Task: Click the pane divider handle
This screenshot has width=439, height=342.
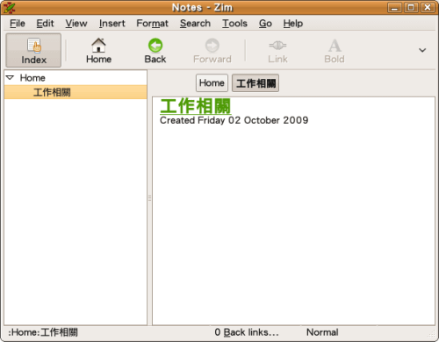Action: 149,198
